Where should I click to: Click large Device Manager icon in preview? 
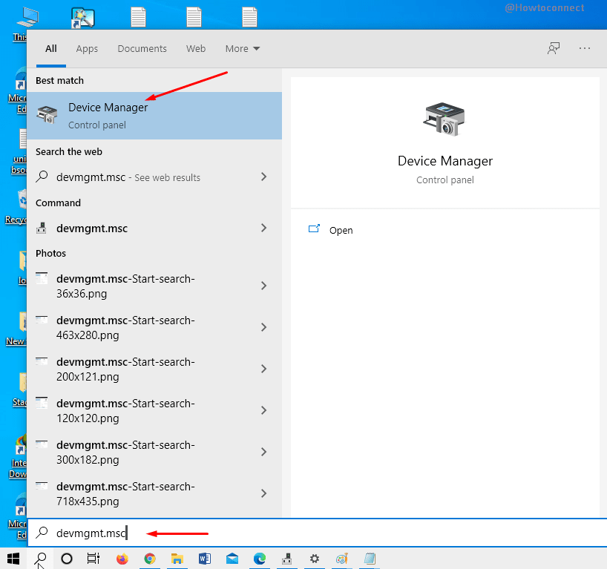click(x=444, y=119)
